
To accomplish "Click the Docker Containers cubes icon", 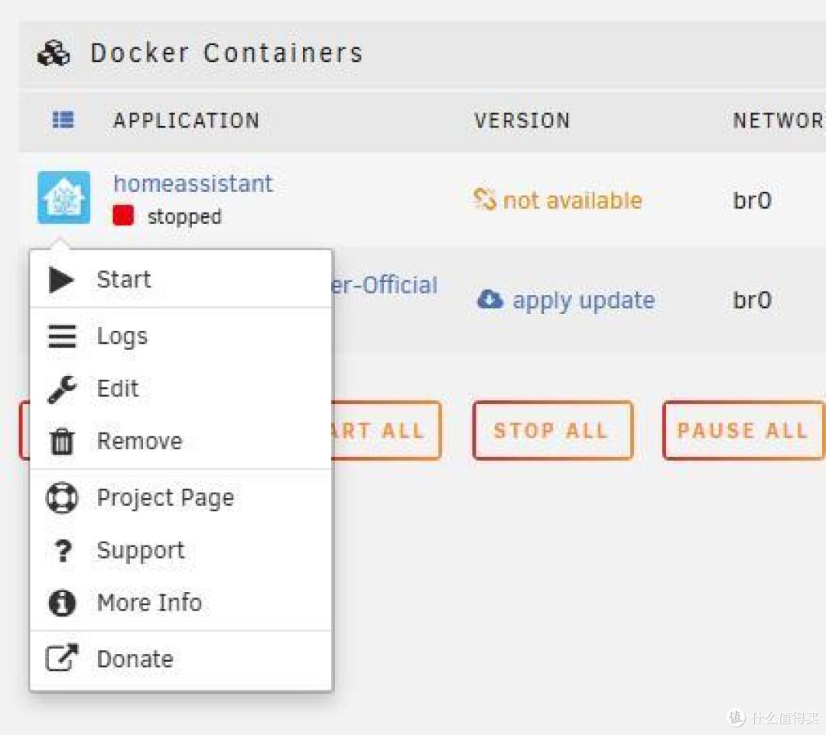I will pyautogui.click(x=54, y=53).
